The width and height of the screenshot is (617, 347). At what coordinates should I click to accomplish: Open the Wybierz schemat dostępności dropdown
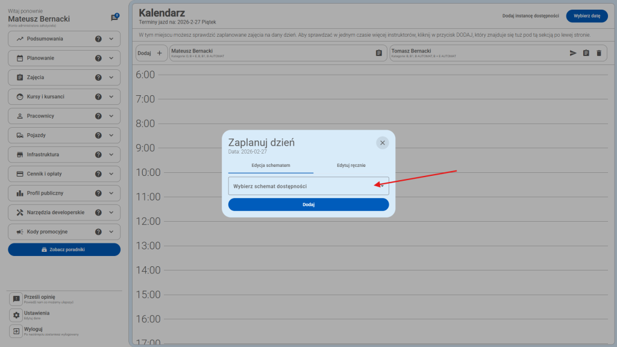[308, 186]
